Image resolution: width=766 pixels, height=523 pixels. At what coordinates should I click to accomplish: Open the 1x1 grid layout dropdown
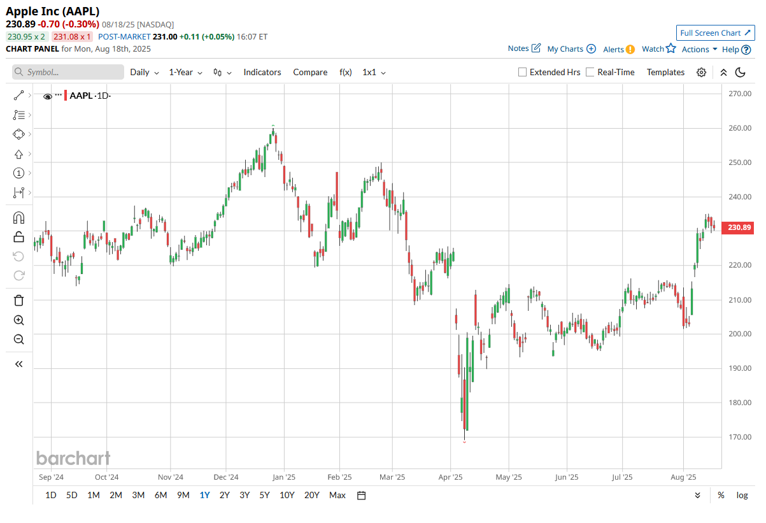[x=374, y=73]
